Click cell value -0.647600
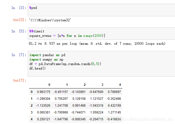175x124 pixels. (x=96, y=92)
